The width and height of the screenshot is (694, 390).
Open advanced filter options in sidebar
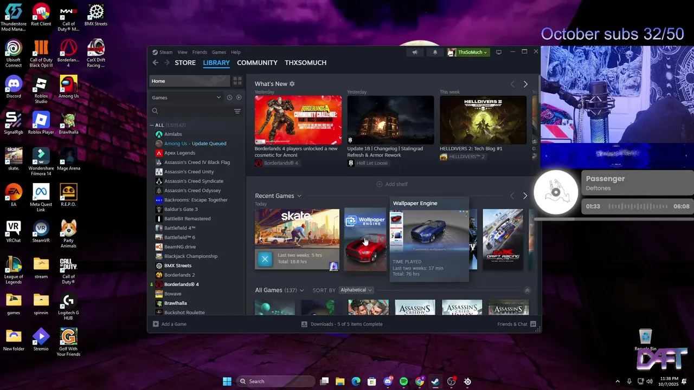[237, 111]
